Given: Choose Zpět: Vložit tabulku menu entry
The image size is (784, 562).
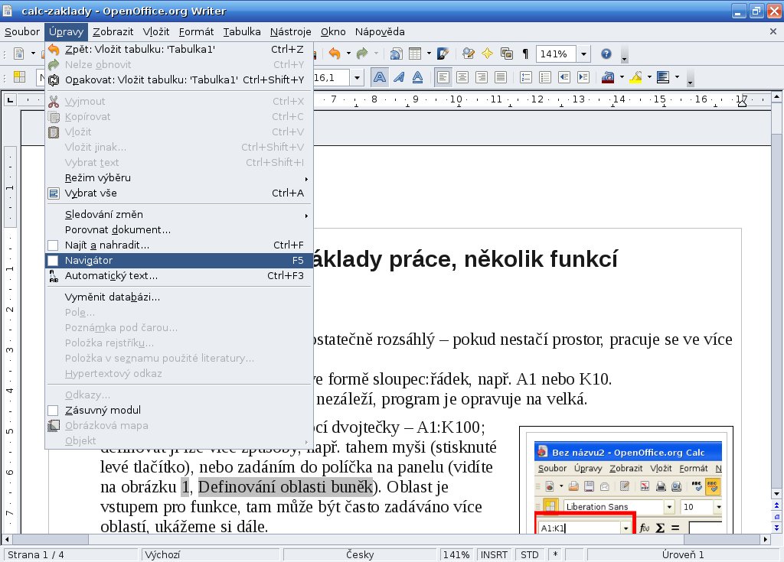Looking at the screenshot, I should pyautogui.click(x=179, y=49).
